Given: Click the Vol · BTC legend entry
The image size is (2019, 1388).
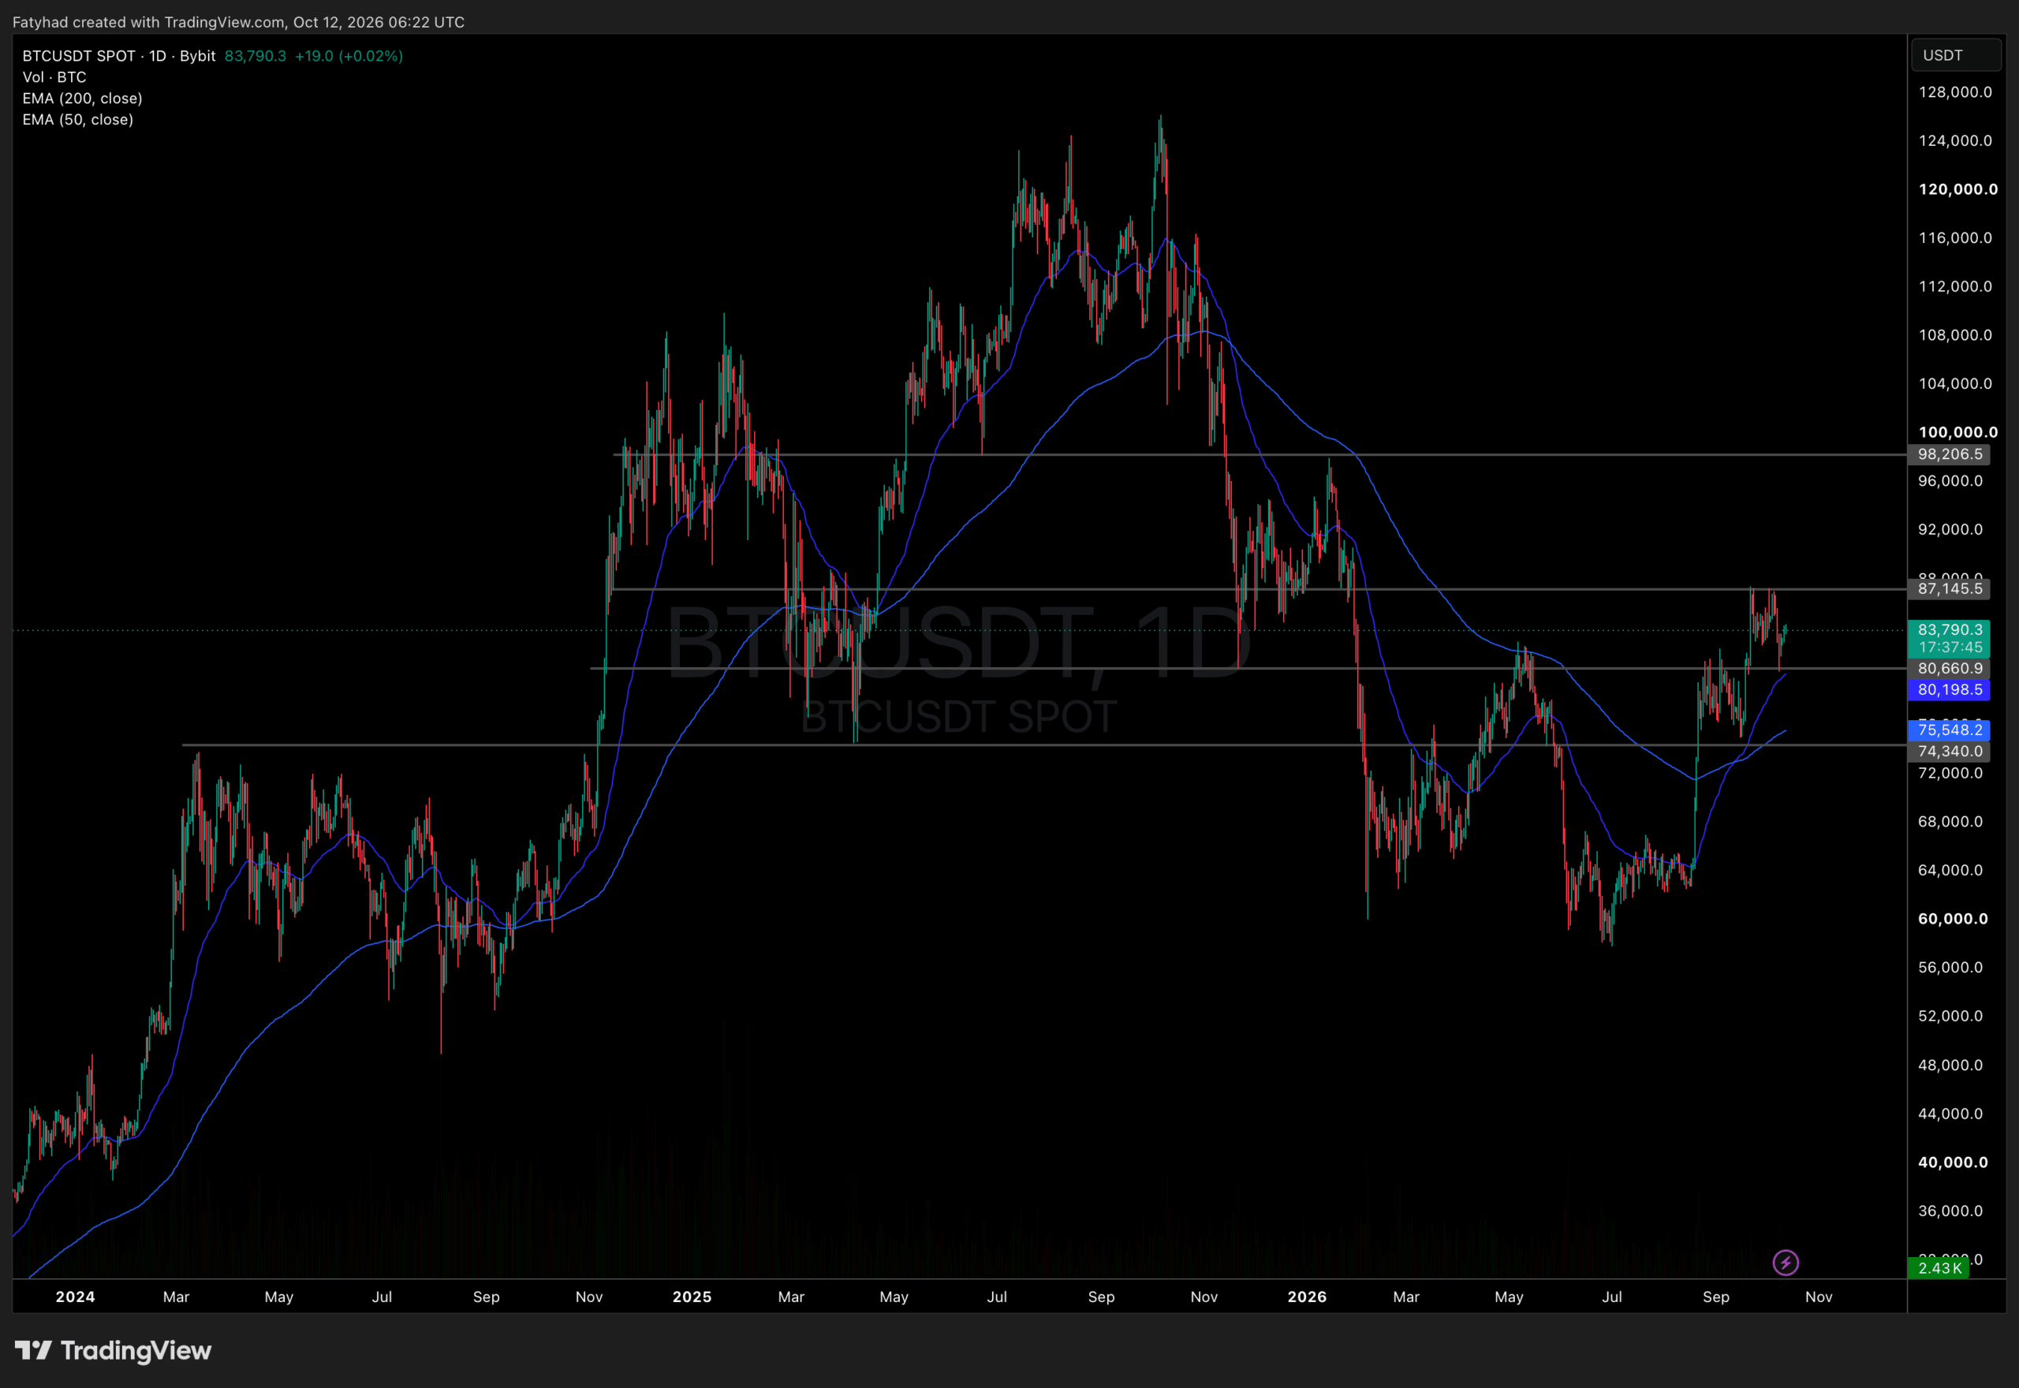Looking at the screenshot, I should click(54, 76).
